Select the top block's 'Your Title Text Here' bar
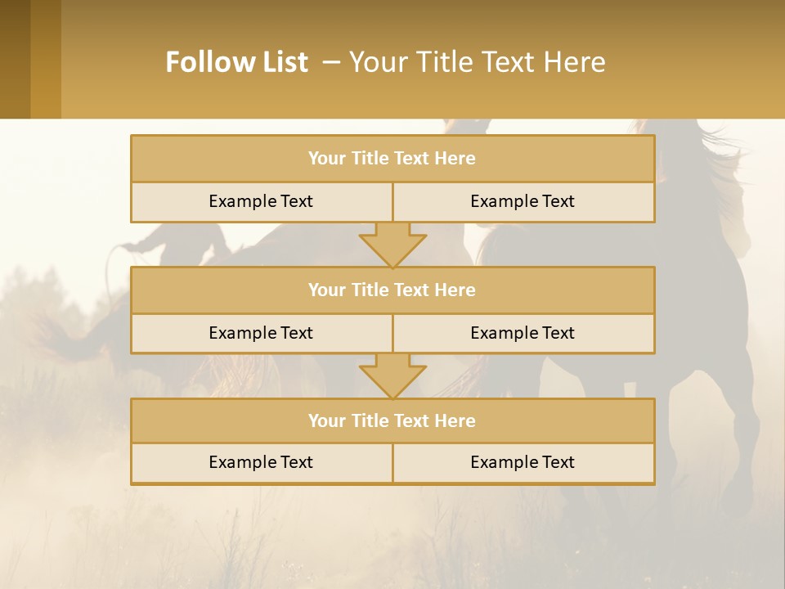This screenshot has height=589, width=785. (x=392, y=159)
